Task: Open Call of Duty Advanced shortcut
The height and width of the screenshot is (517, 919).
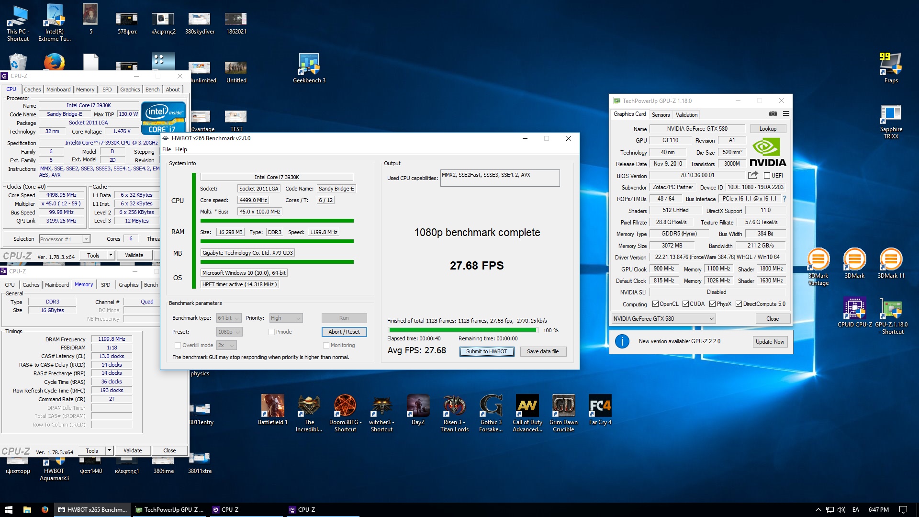Action: 527,413
